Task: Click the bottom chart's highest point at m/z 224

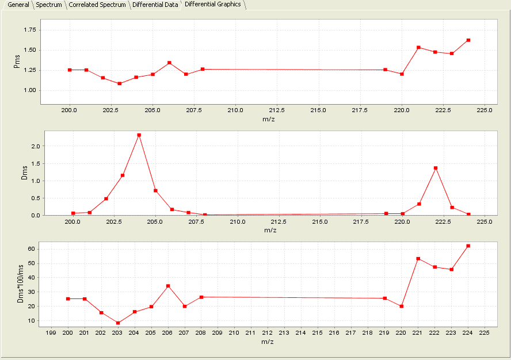Action: coord(468,246)
